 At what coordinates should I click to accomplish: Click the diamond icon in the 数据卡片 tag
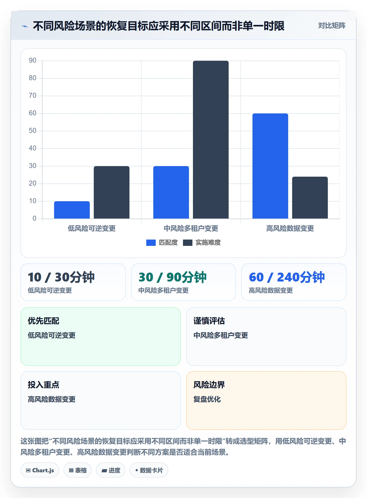click(x=137, y=470)
